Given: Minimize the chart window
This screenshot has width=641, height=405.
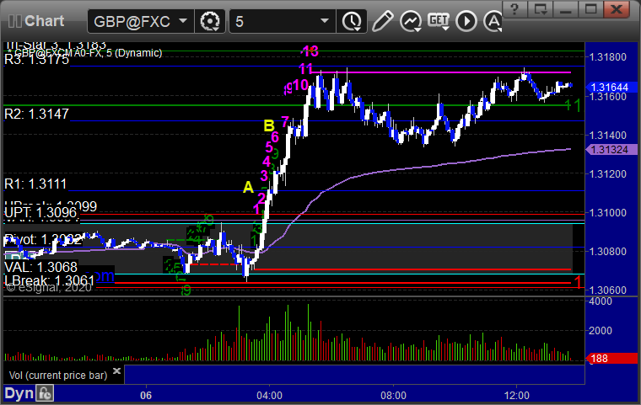Looking at the screenshot, I should [565, 8].
